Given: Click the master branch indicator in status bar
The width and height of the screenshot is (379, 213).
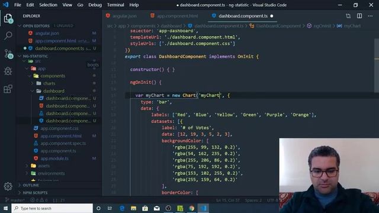Looking at the screenshot, I should point(15,200).
